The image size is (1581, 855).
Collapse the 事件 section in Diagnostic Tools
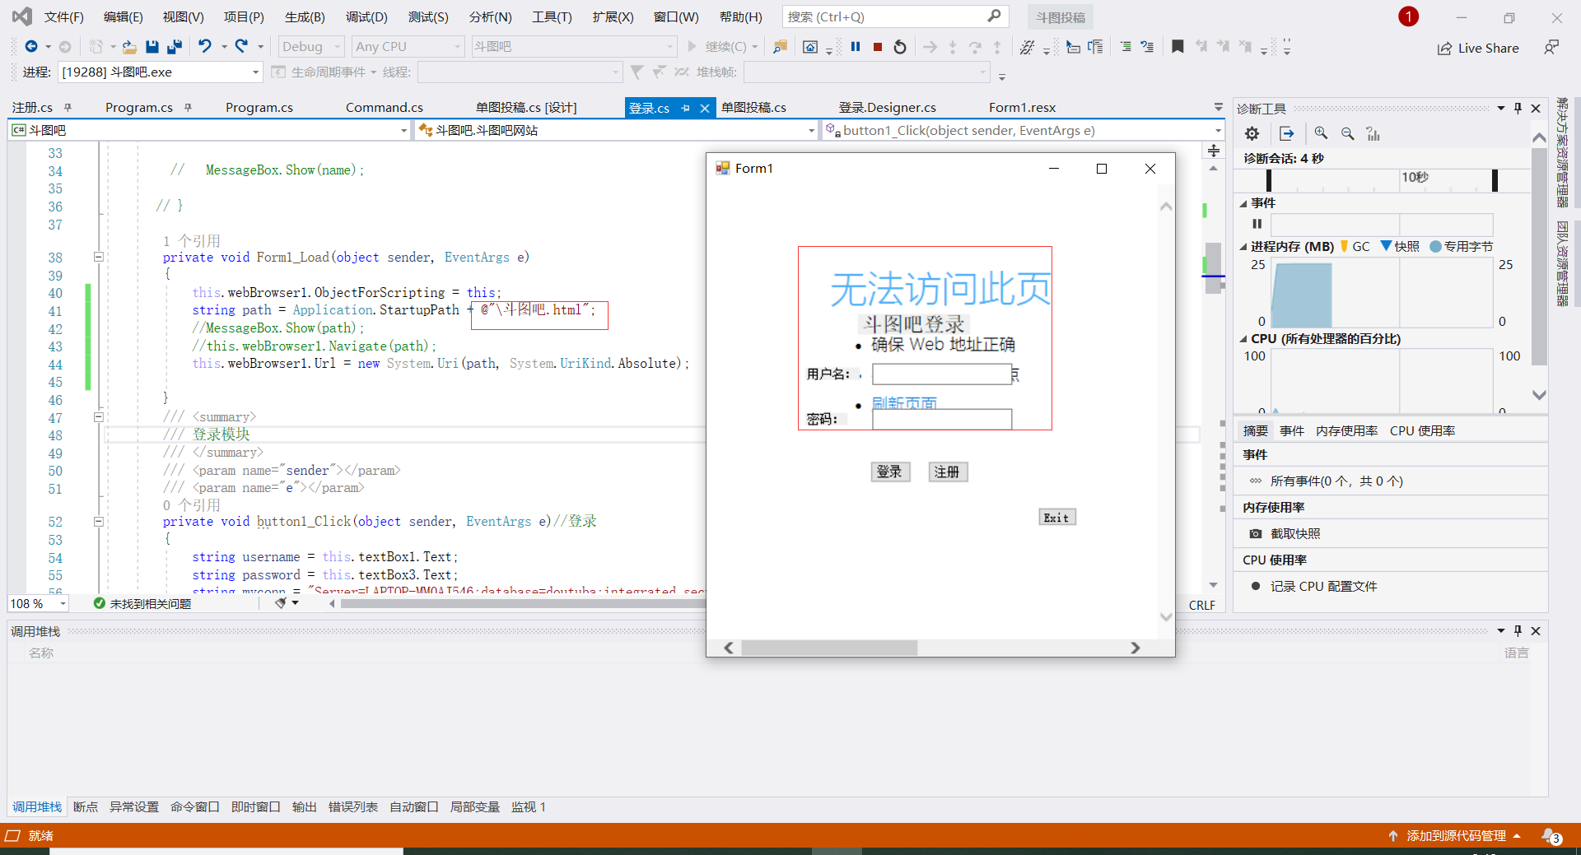[1243, 203]
